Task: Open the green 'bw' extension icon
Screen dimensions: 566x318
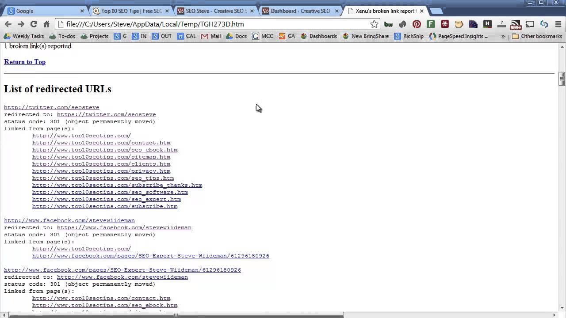Action: [388, 24]
